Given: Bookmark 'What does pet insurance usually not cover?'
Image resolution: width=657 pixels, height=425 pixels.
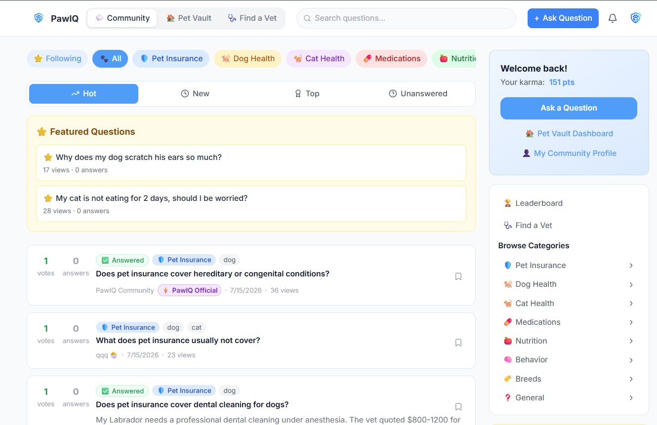Looking at the screenshot, I should click(x=458, y=343).
